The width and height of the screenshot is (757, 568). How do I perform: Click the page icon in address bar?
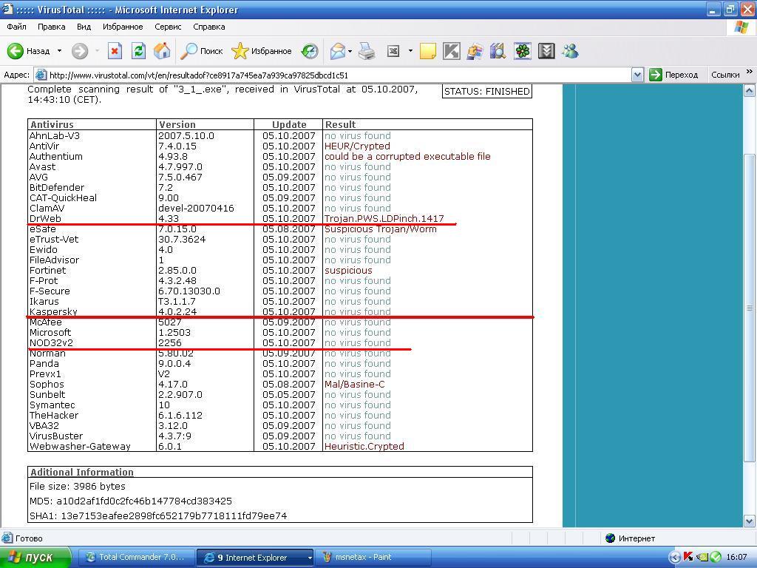click(x=41, y=75)
